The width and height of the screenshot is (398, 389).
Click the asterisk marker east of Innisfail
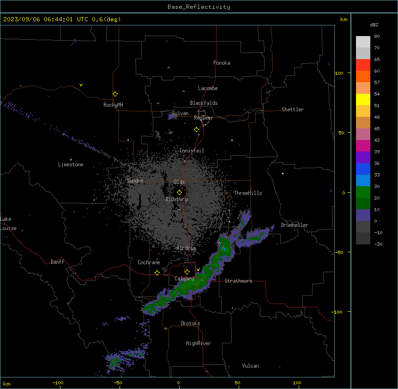click(232, 140)
